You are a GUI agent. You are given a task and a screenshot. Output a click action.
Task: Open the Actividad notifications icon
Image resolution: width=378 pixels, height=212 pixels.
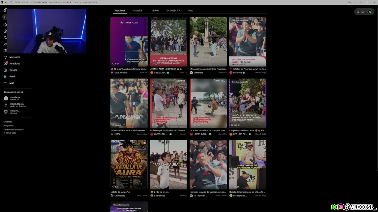point(5,64)
